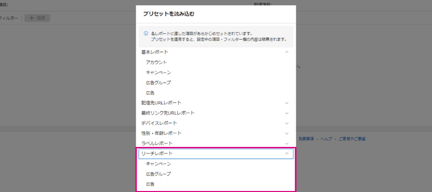Select 広告グループ under リーチレポート
This screenshot has height=192, width=432.
pyautogui.click(x=159, y=174)
